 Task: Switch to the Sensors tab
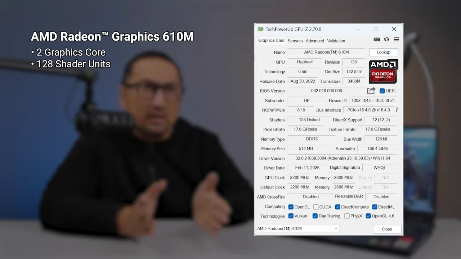pos(295,41)
